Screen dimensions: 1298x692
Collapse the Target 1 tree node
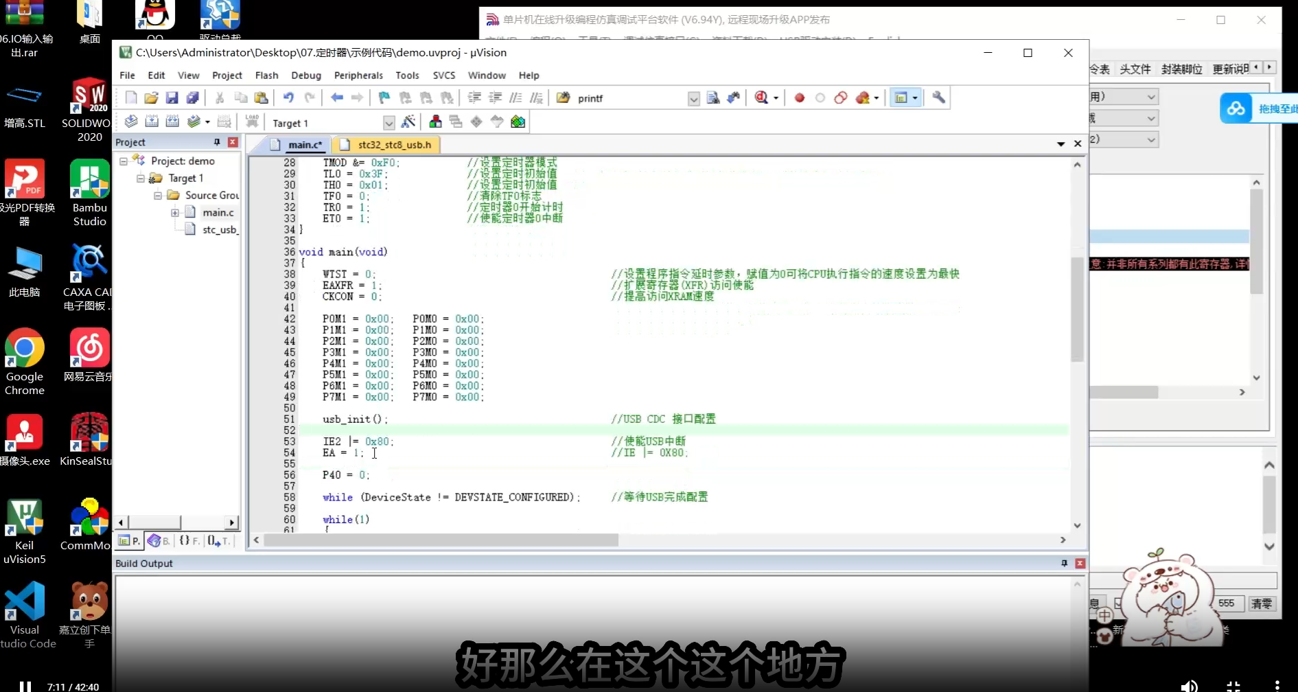(141, 178)
